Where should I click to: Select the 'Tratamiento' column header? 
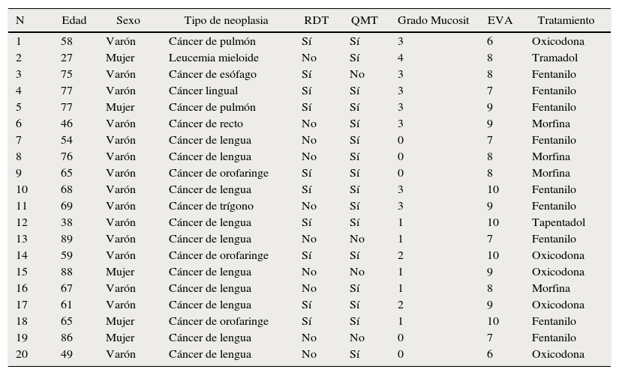click(x=566, y=21)
